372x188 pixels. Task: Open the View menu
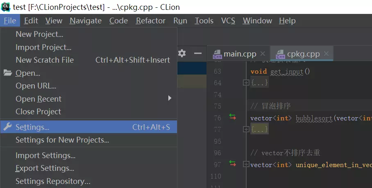coord(54,21)
